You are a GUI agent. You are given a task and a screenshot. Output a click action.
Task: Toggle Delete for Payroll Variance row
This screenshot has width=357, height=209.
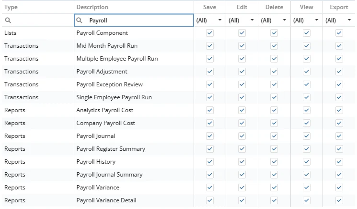pos(274,188)
